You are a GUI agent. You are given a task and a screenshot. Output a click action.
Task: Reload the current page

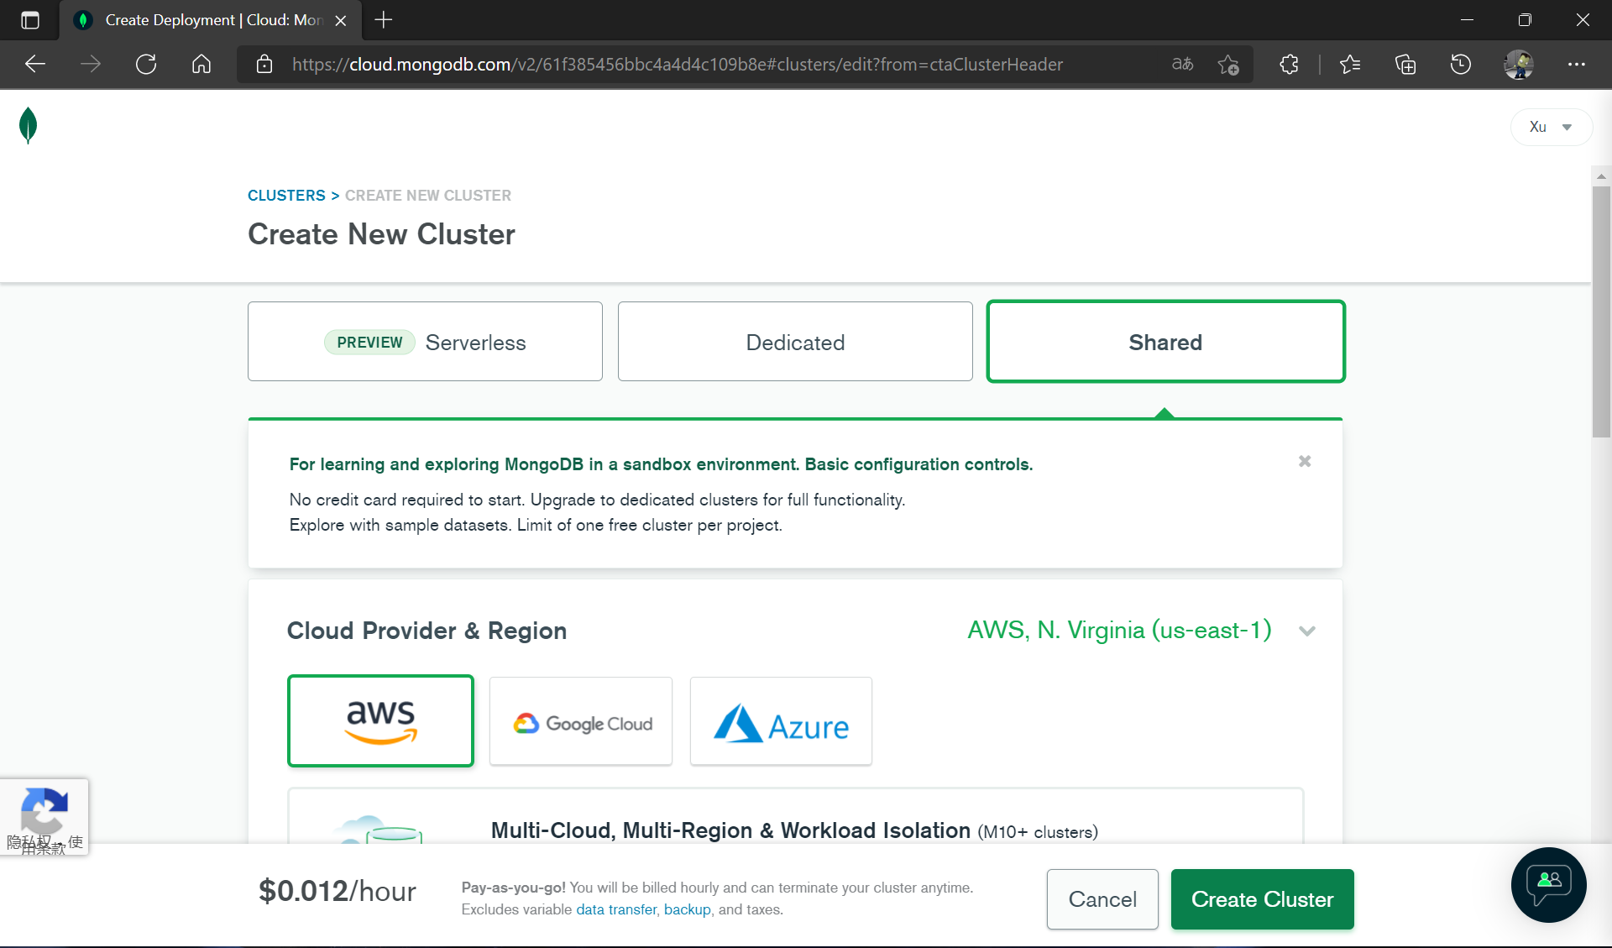[146, 65]
